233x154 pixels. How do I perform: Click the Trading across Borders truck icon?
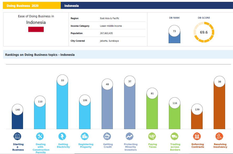click(x=175, y=136)
